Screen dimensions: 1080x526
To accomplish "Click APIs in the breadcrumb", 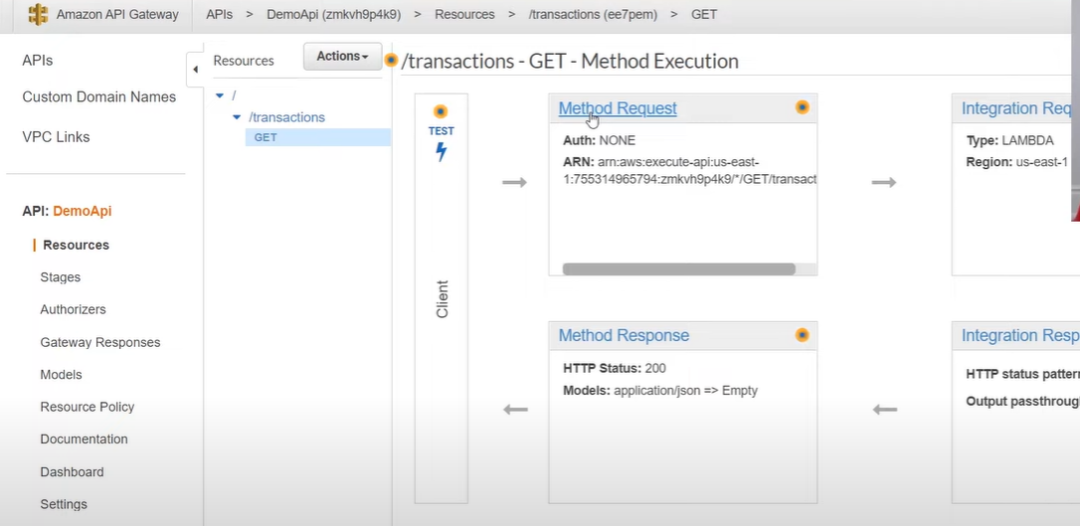I will tap(220, 15).
